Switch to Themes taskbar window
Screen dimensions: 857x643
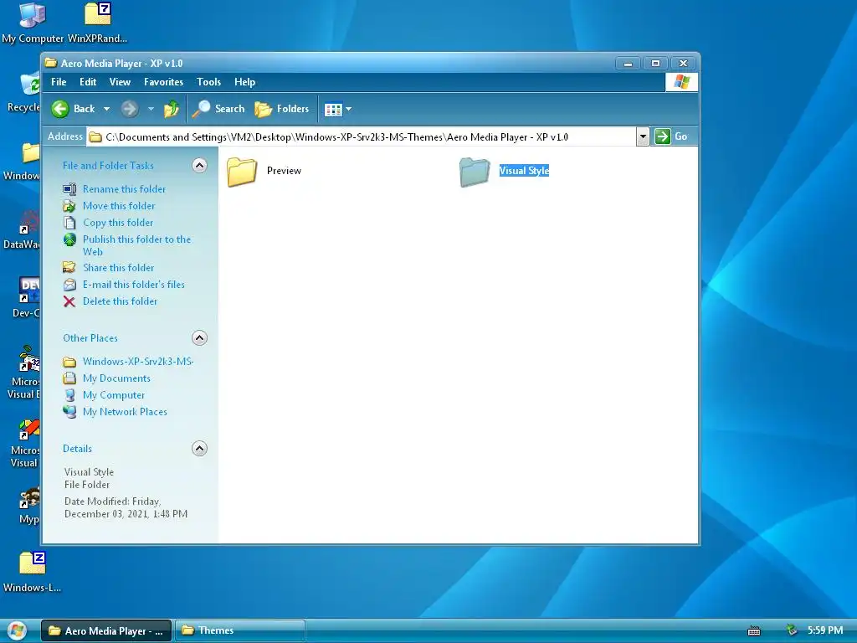(x=239, y=630)
